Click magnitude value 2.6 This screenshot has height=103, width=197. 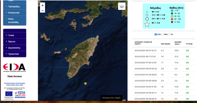point(162,69)
